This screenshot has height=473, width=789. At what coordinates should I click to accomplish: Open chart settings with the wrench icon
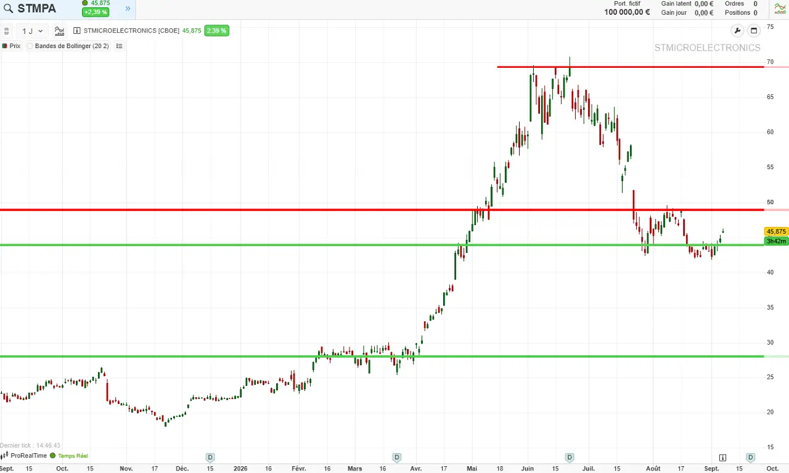click(737, 31)
